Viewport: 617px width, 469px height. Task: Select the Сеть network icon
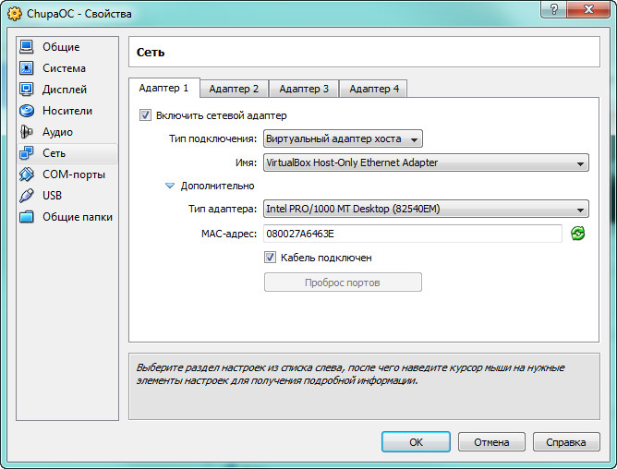[x=27, y=153]
